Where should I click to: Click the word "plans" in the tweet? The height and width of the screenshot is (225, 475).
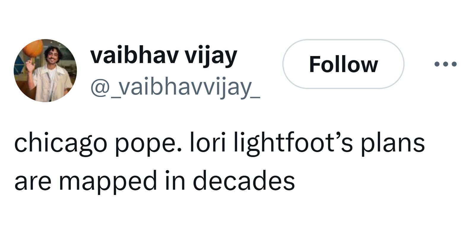(392, 143)
